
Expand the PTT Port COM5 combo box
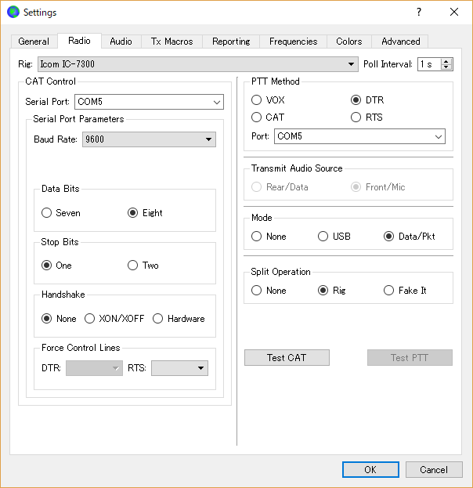(x=359, y=136)
